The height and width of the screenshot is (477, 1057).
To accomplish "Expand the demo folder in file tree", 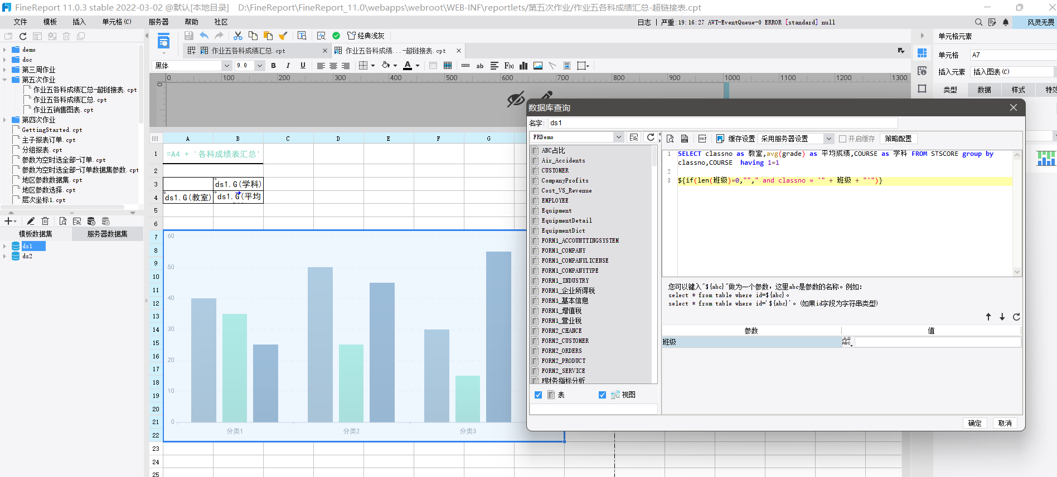I will pos(5,50).
